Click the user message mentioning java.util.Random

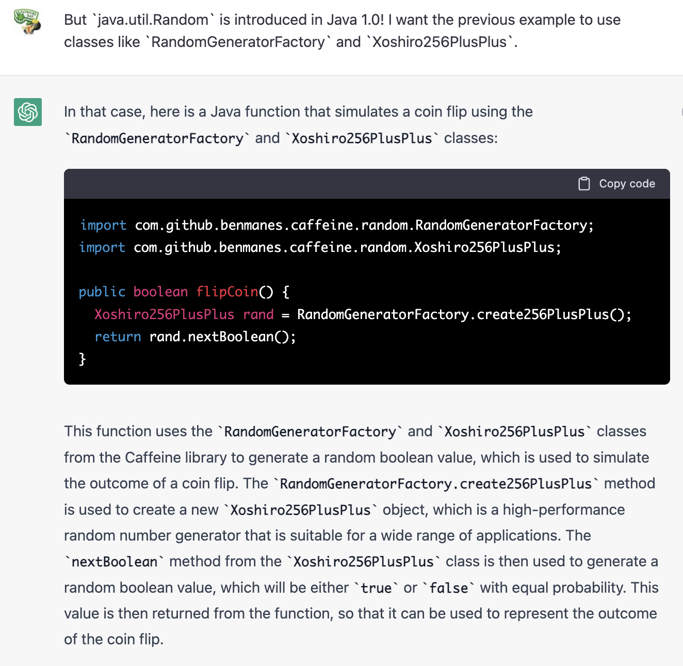coord(342,31)
